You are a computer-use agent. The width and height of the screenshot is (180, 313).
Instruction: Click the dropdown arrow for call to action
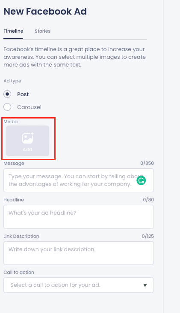[145, 285]
